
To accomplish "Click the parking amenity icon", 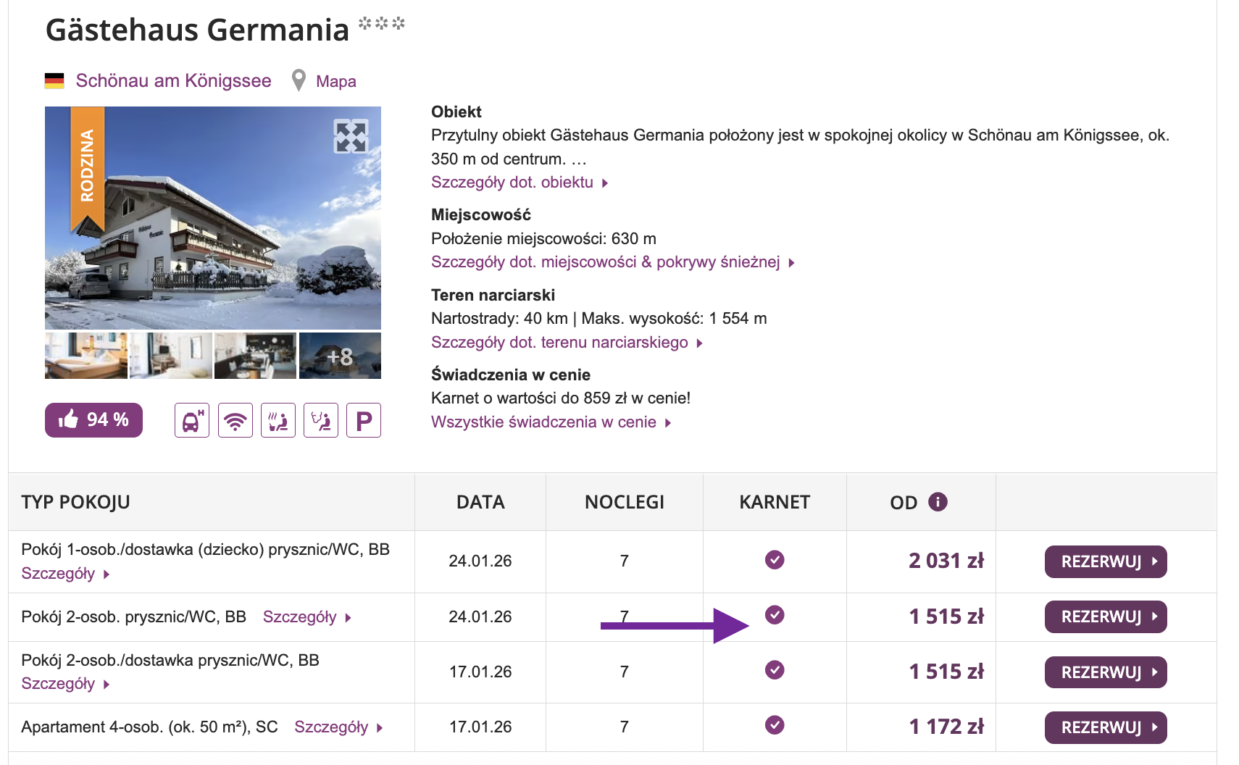I will point(364,420).
